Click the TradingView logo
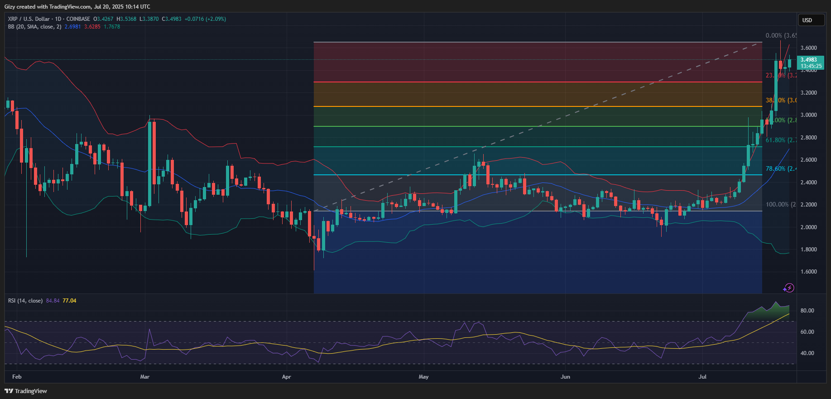The width and height of the screenshot is (831, 399). pos(26,391)
